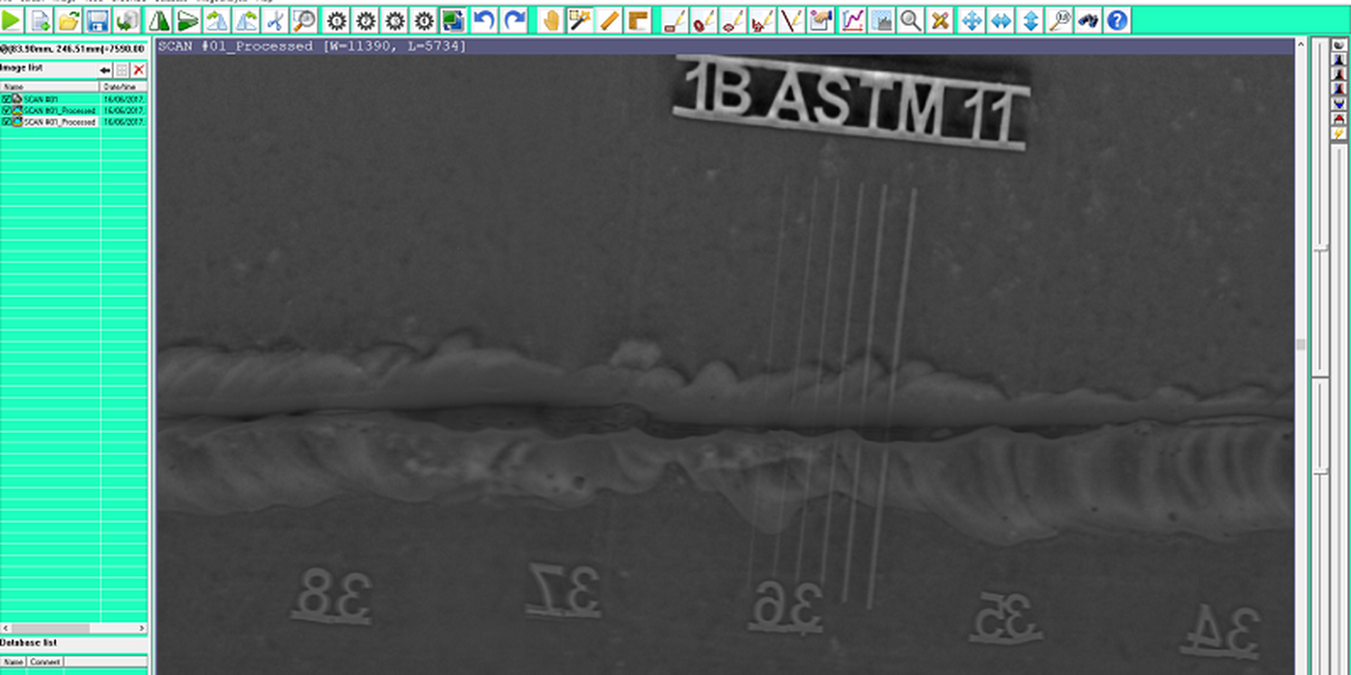Open the binoculars search tool

[x=1089, y=19]
